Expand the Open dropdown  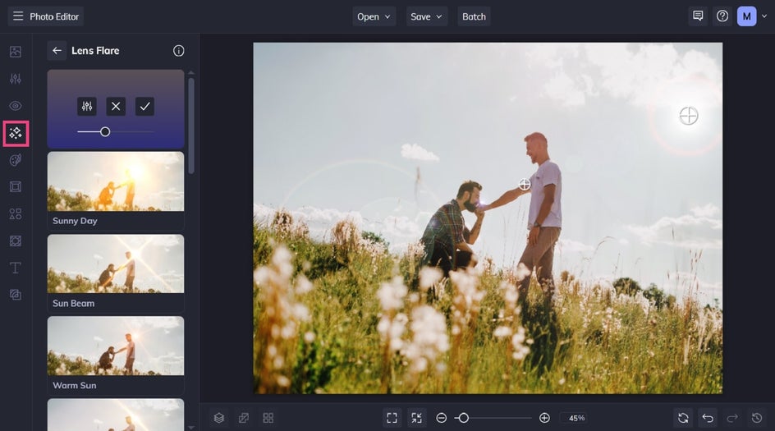374,16
